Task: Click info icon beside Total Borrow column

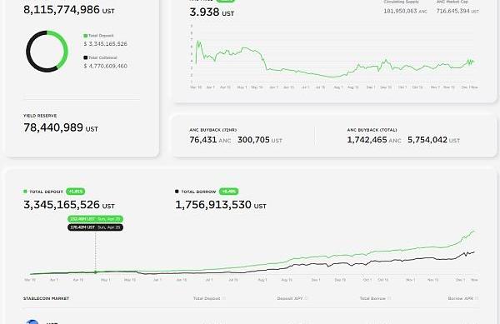Action: point(389,298)
